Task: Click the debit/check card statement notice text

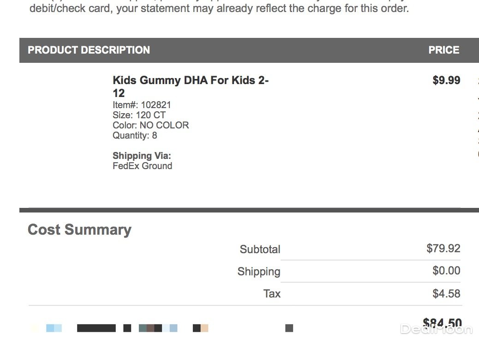Action: (219, 8)
